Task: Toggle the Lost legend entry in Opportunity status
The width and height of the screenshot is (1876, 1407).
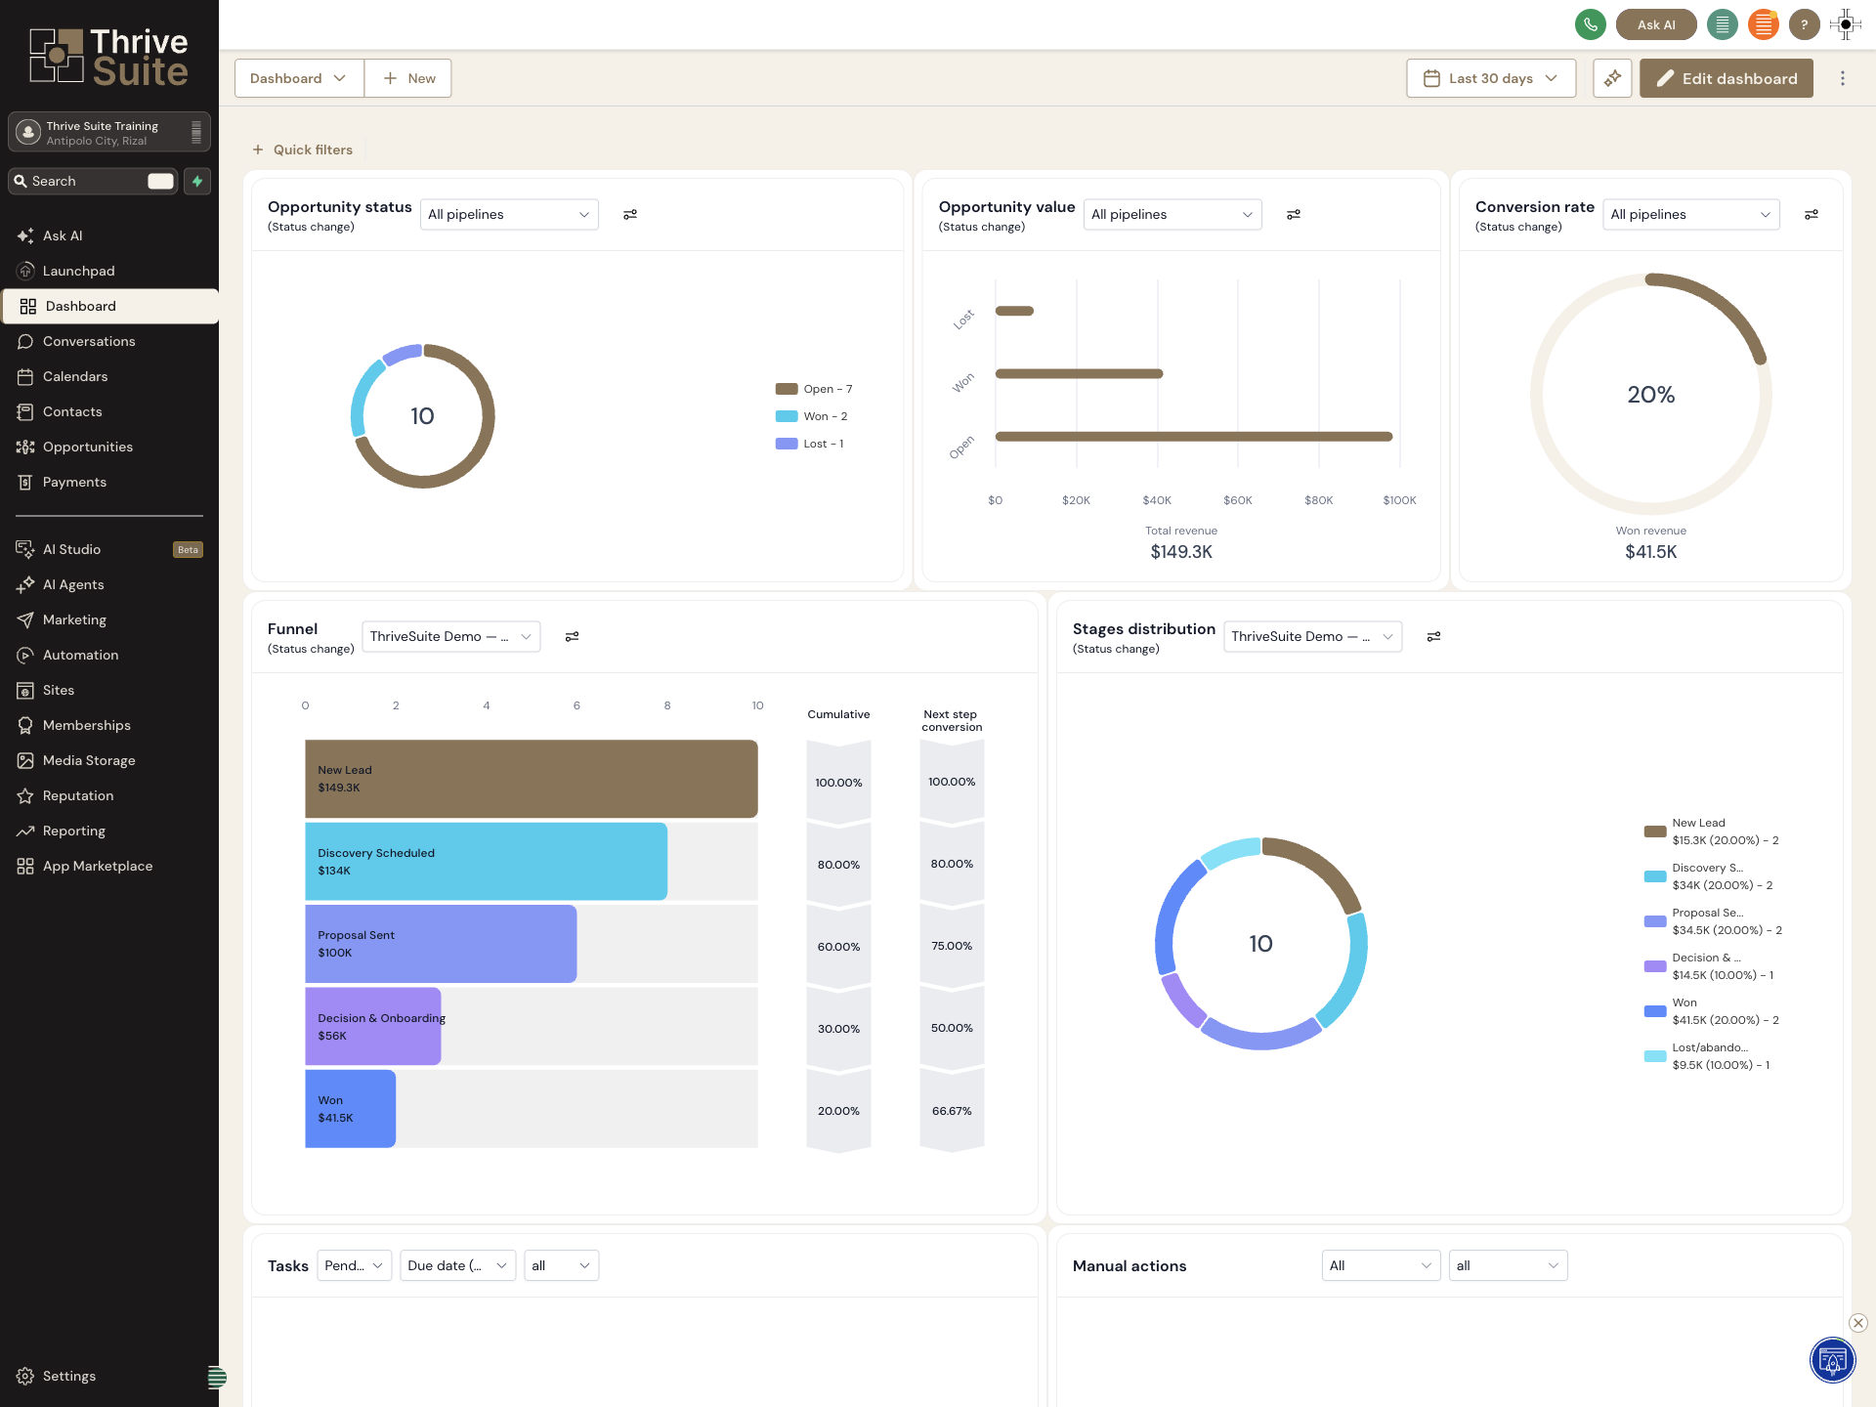Action: [810, 444]
